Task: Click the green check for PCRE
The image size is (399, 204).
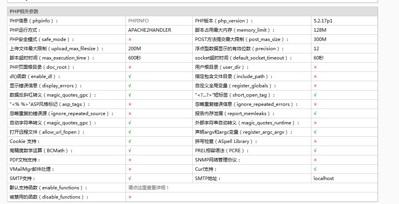Action: coord(315,151)
